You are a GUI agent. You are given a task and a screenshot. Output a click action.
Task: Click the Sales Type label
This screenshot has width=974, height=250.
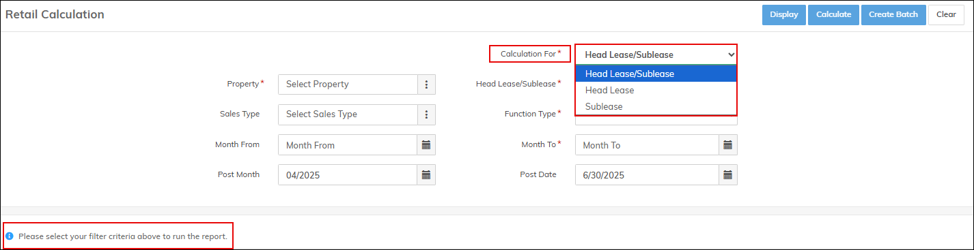[x=240, y=114]
